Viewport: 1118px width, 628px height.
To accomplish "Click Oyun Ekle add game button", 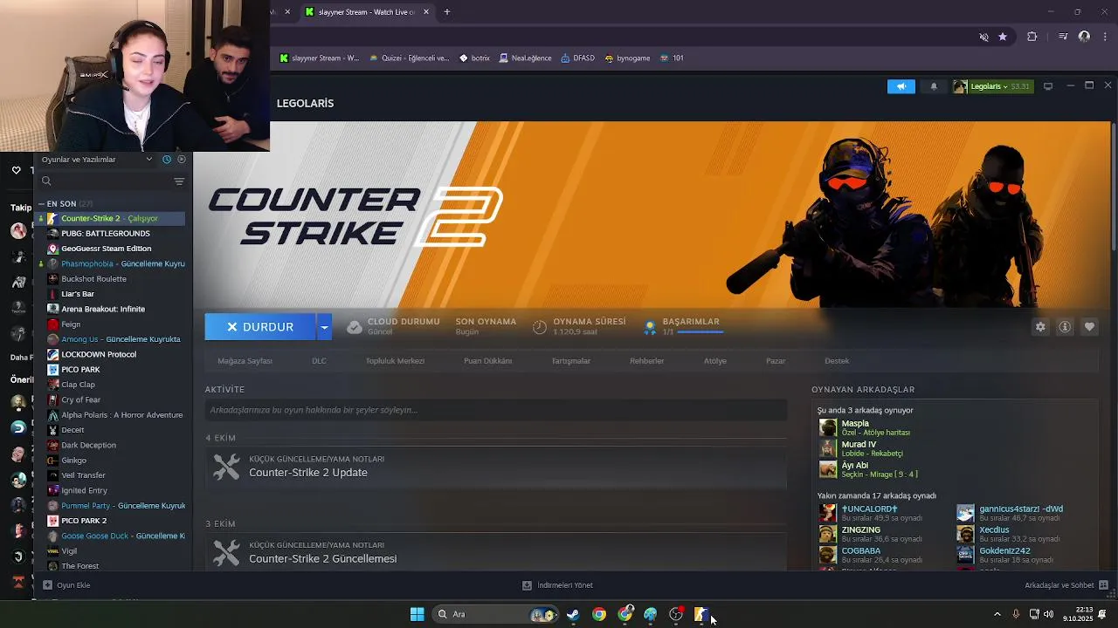I will point(66,585).
